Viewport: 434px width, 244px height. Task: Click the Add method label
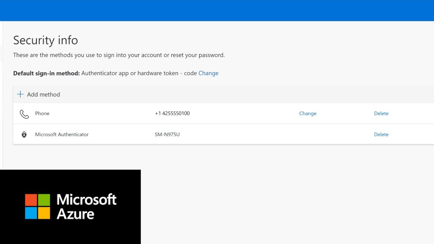coord(43,95)
